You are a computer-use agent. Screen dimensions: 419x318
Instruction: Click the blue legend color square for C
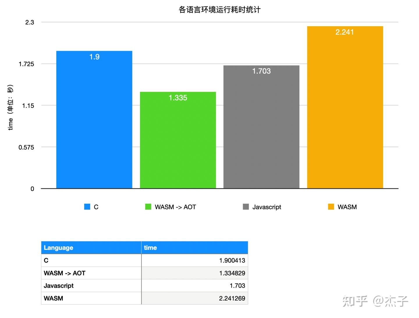(x=87, y=207)
